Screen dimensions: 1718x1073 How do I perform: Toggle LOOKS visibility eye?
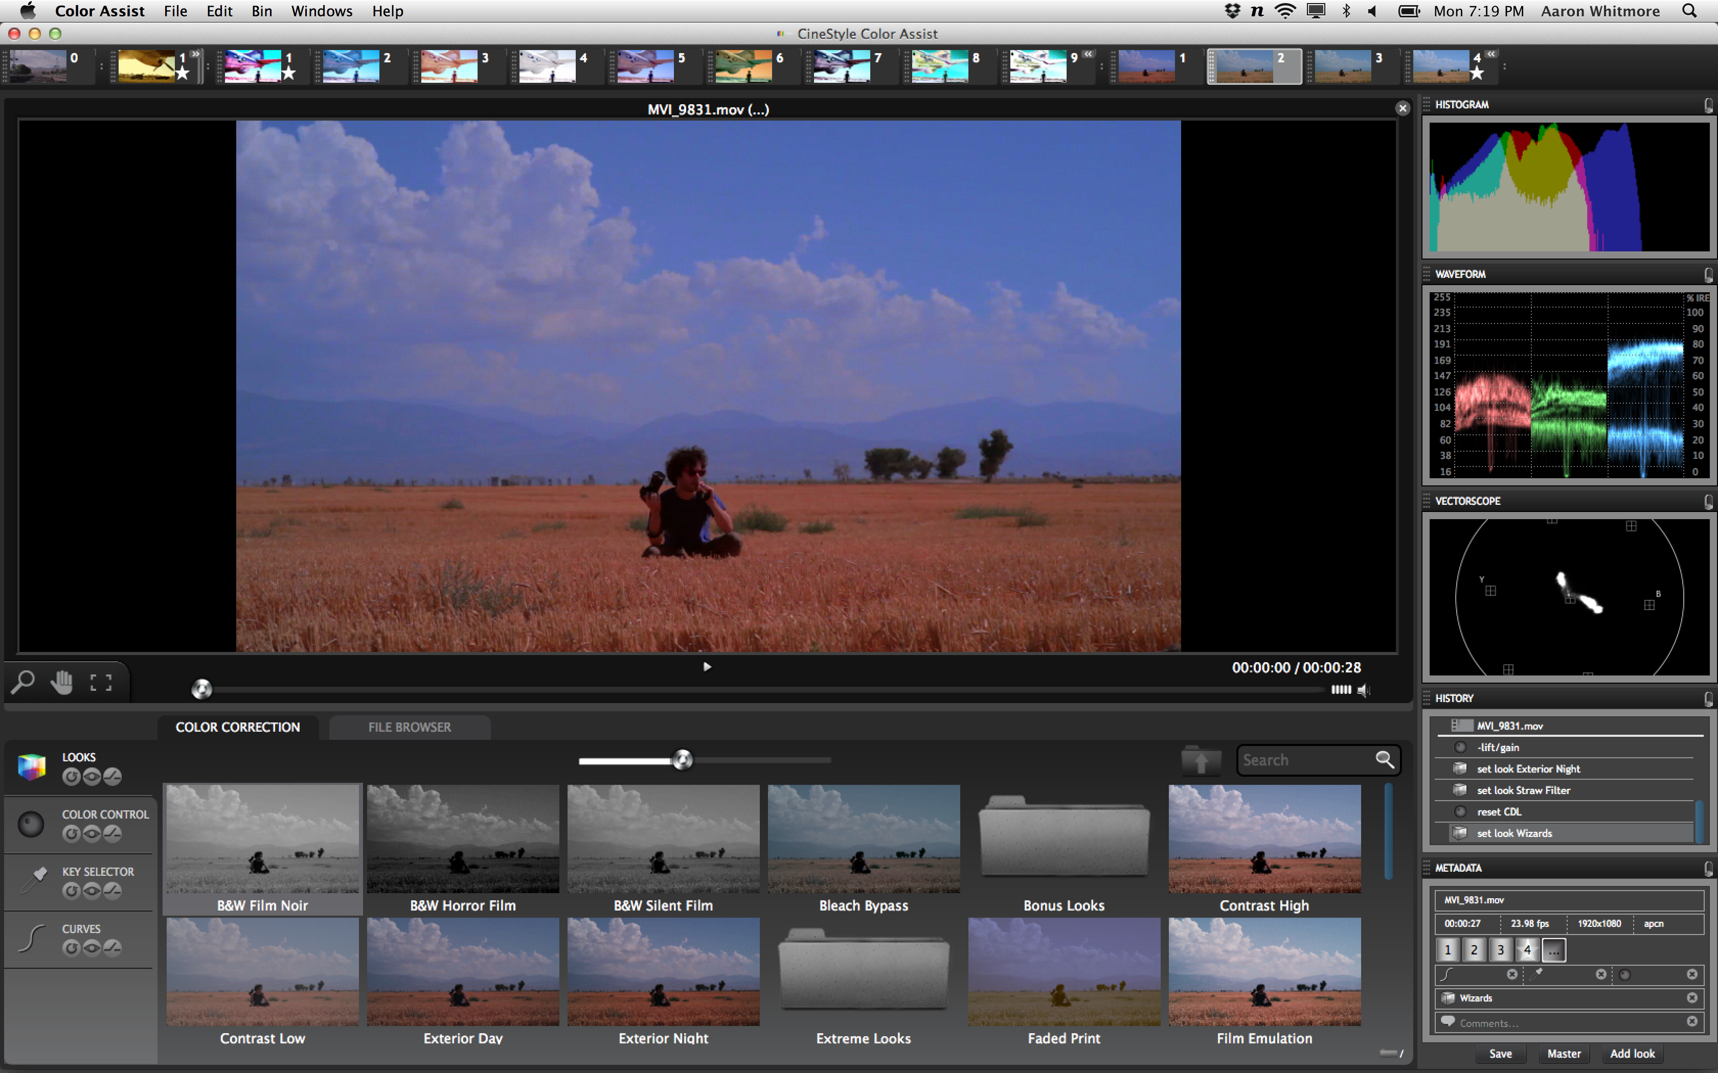coord(92,777)
